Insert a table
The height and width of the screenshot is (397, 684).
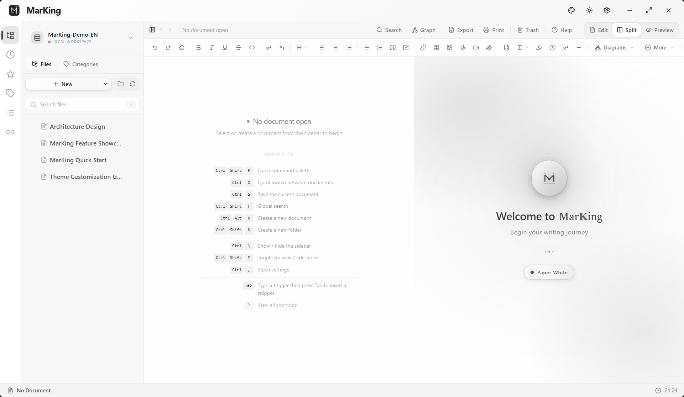click(436, 47)
